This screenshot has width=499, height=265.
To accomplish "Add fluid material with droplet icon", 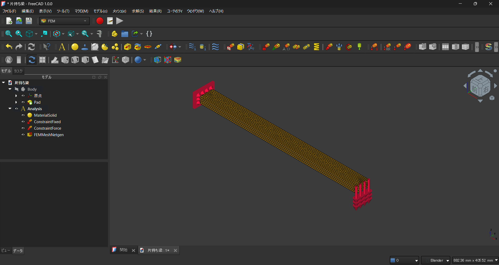I will point(85,47).
